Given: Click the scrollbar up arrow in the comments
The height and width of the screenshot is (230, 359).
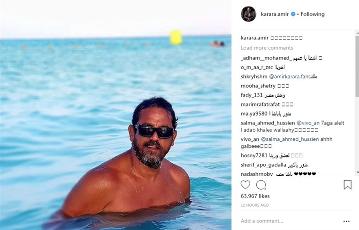Looking at the screenshot, I should pos(358,33).
